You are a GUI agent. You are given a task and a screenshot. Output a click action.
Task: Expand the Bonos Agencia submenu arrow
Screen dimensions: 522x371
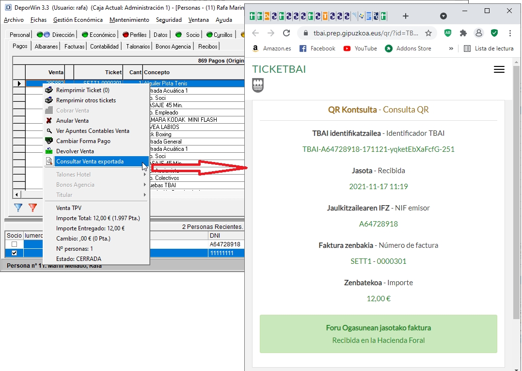coord(145,185)
